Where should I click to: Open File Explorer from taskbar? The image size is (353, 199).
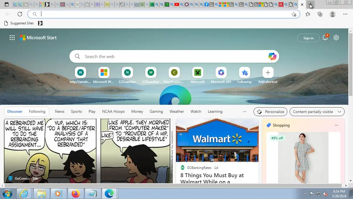pyautogui.click(x=41, y=193)
